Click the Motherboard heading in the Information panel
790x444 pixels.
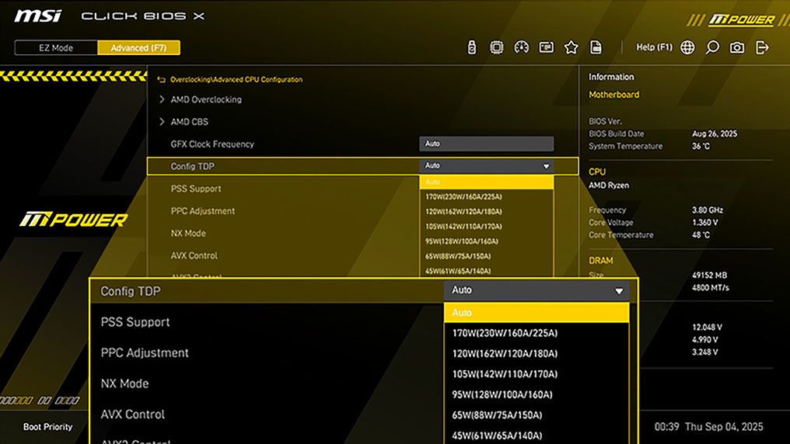pos(613,95)
